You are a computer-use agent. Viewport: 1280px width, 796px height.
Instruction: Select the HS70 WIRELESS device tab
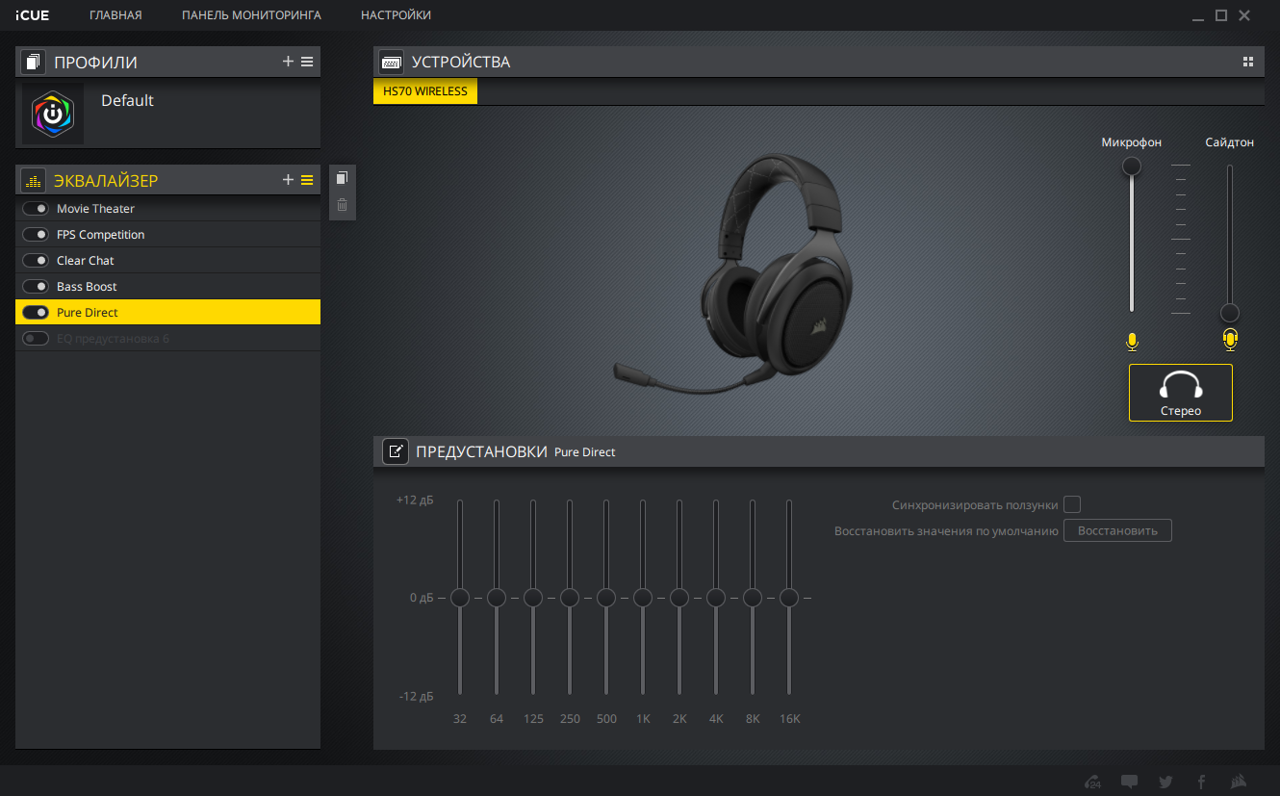click(x=425, y=91)
